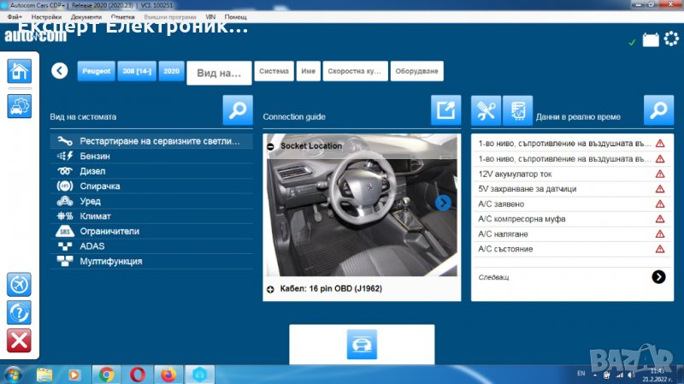This screenshot has height=384, width=684.
Task: Open Windows Explorer folder in taskbar
Action: (44, 375)
